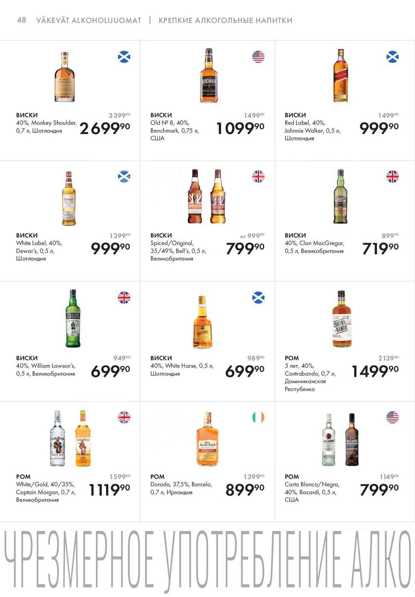Viewport: 415px width, 597px height.
Task: Click the Scotland flag beside Johnnie Walker
Action: click(392, 56)
